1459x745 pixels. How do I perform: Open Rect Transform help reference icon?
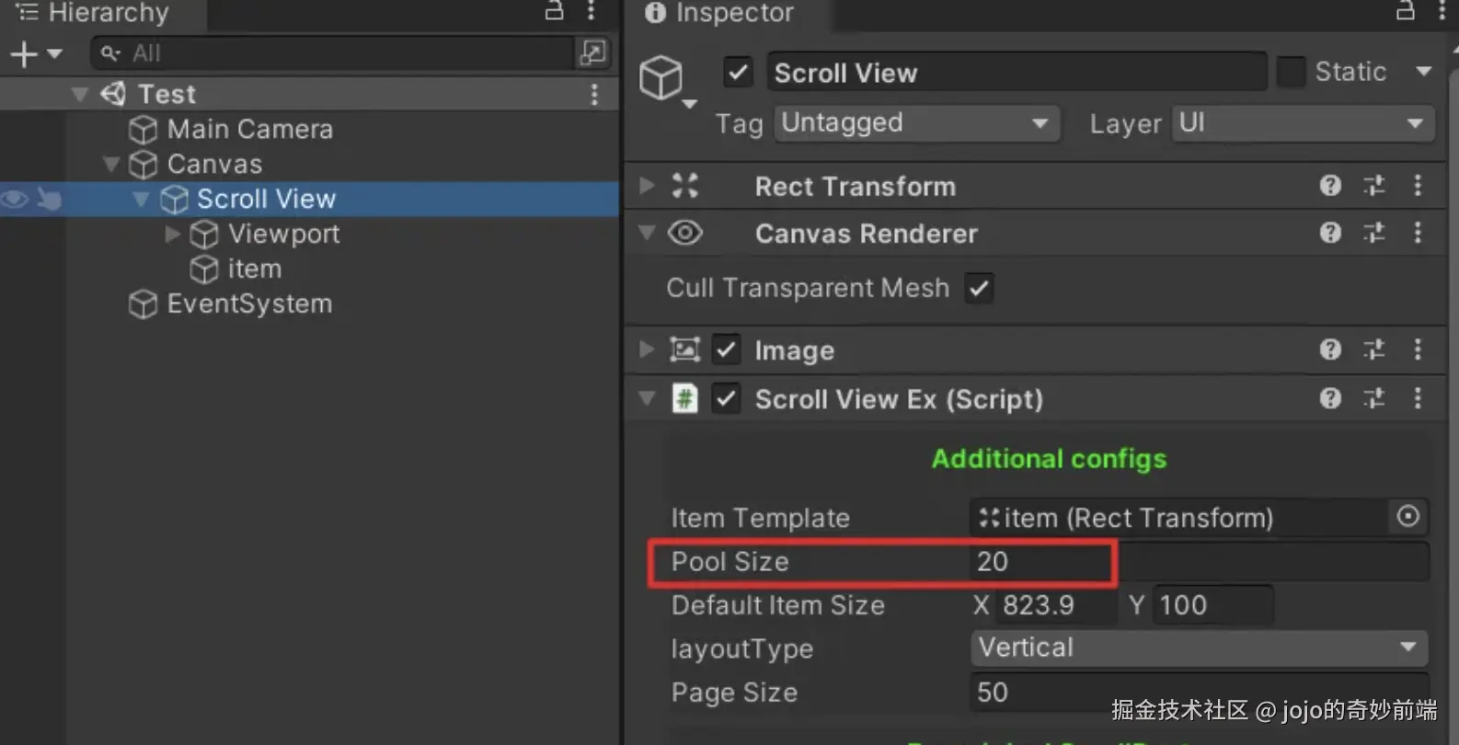(x=1329, y=186)
